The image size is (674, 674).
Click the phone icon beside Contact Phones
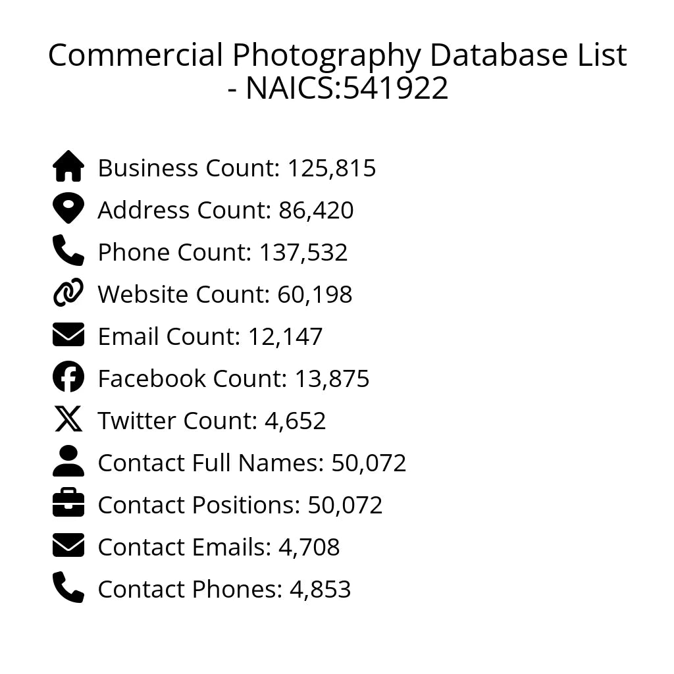click(x=68, y=588)
